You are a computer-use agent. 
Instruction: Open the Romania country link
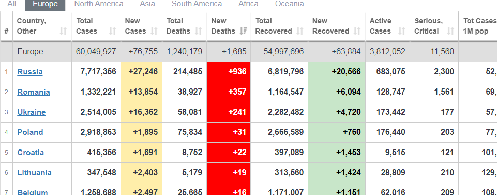point(34,92)
